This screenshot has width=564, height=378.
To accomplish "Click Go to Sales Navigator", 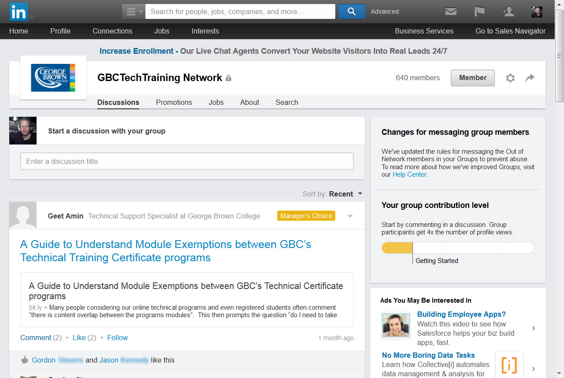I will click(x=510, y=31).
